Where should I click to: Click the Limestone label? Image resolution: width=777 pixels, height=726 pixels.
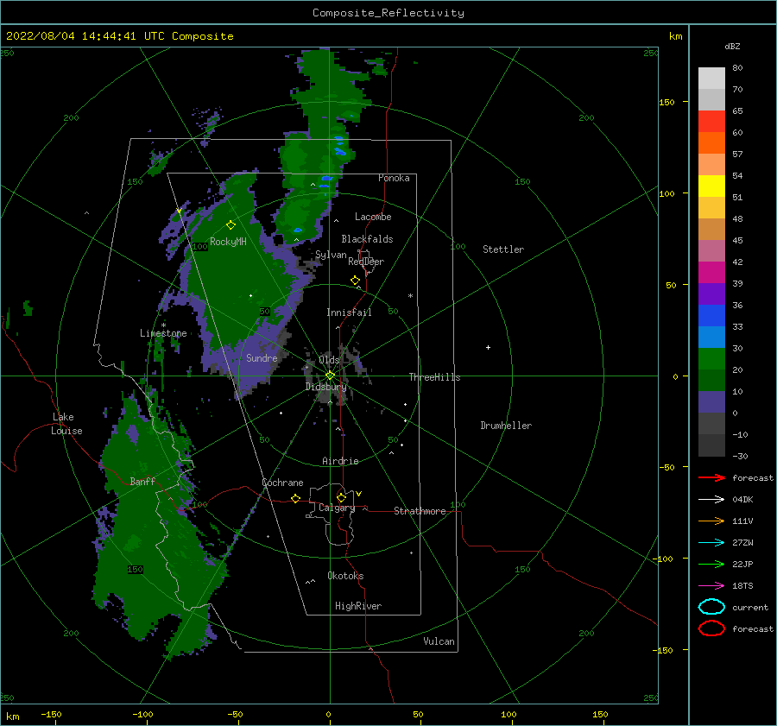point(163,333)
